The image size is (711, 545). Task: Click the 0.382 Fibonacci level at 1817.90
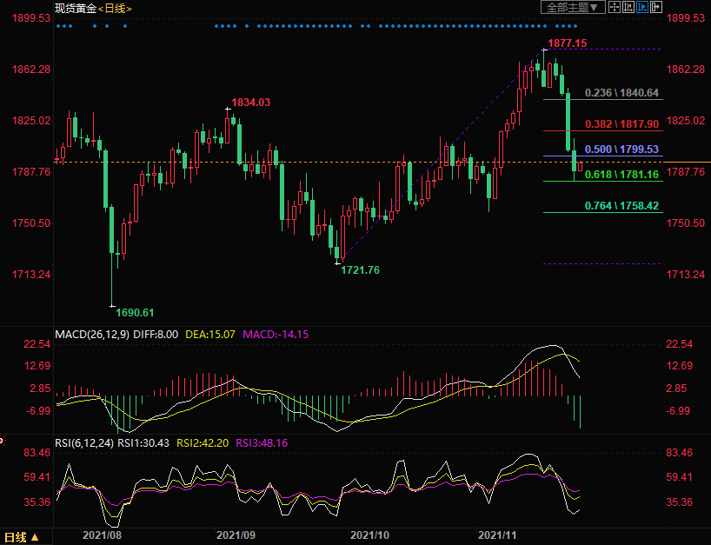coord(621,124)
